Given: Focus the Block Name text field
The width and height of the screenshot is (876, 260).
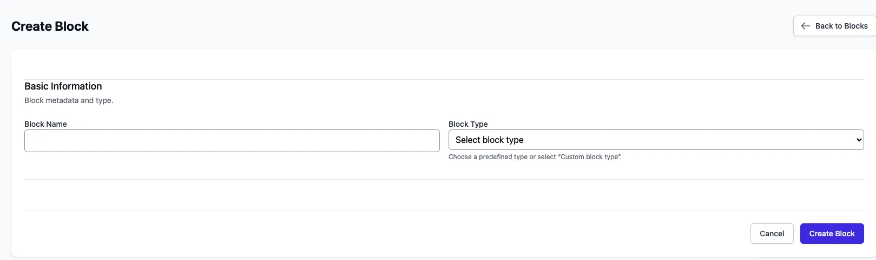Looking at the screenshot, I should [232, 141].
